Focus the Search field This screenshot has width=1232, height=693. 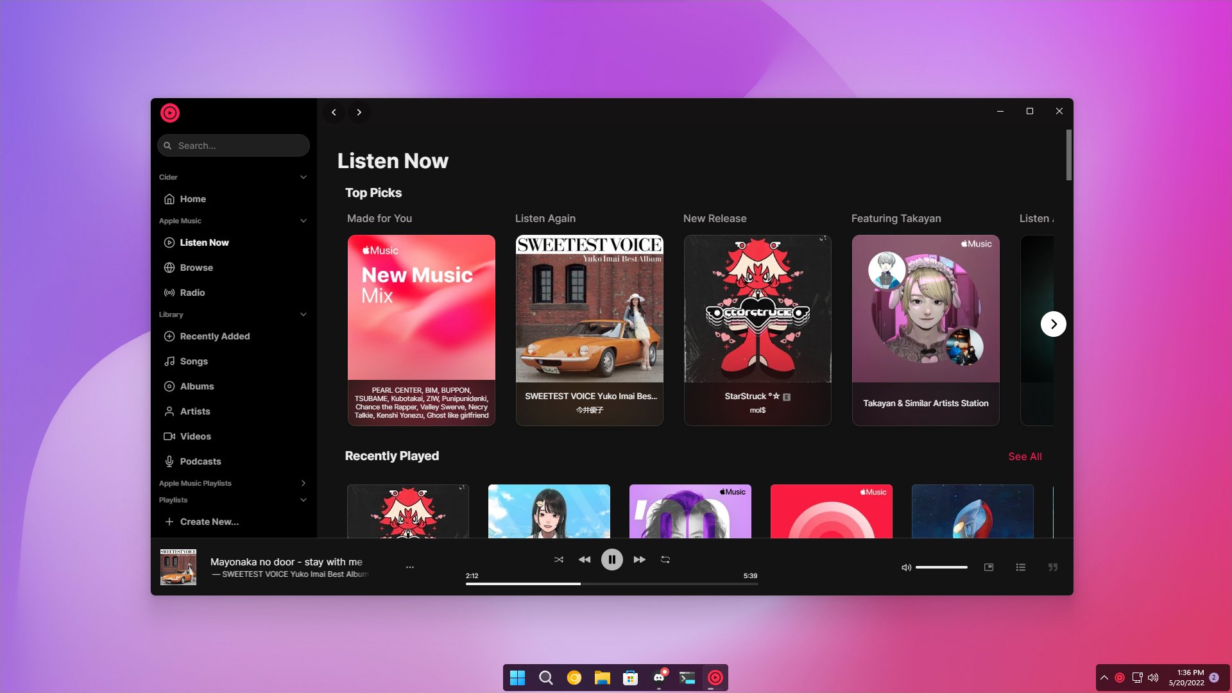tap(234, 146)
